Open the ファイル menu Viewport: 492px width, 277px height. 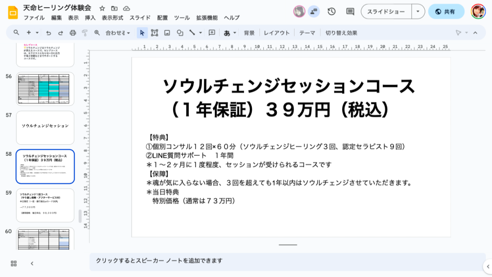click(x=34, y=18)
